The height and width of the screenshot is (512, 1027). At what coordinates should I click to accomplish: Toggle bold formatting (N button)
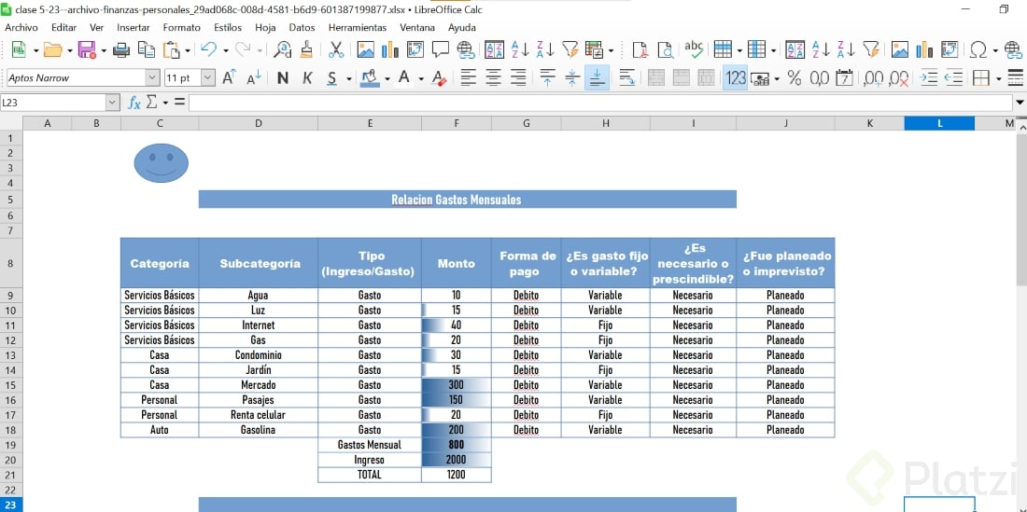[283, 78]
